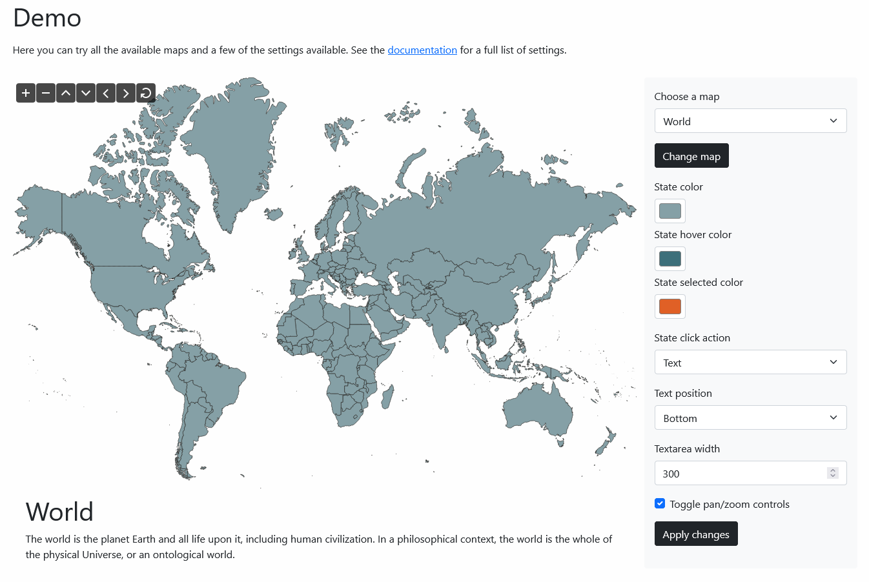This screenshot has width=869, height=582.
Task: Zoom in on the map
Action: pos(25,92)
